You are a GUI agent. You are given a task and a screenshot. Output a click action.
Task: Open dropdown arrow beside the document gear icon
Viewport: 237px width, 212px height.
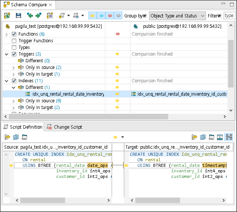click(x=82, y=16)
